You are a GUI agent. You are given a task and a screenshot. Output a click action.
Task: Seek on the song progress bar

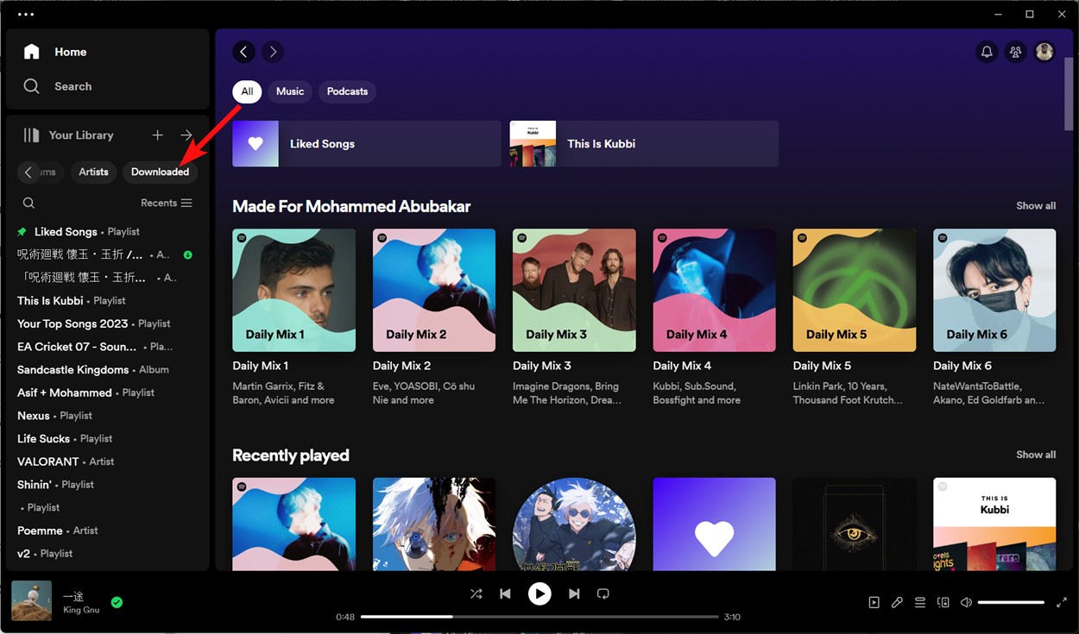pos(539,616)
